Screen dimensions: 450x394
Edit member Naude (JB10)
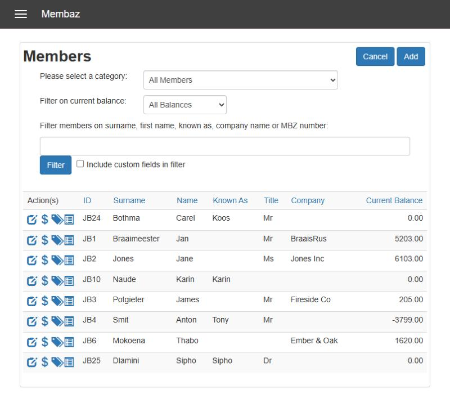coord(32,281)
